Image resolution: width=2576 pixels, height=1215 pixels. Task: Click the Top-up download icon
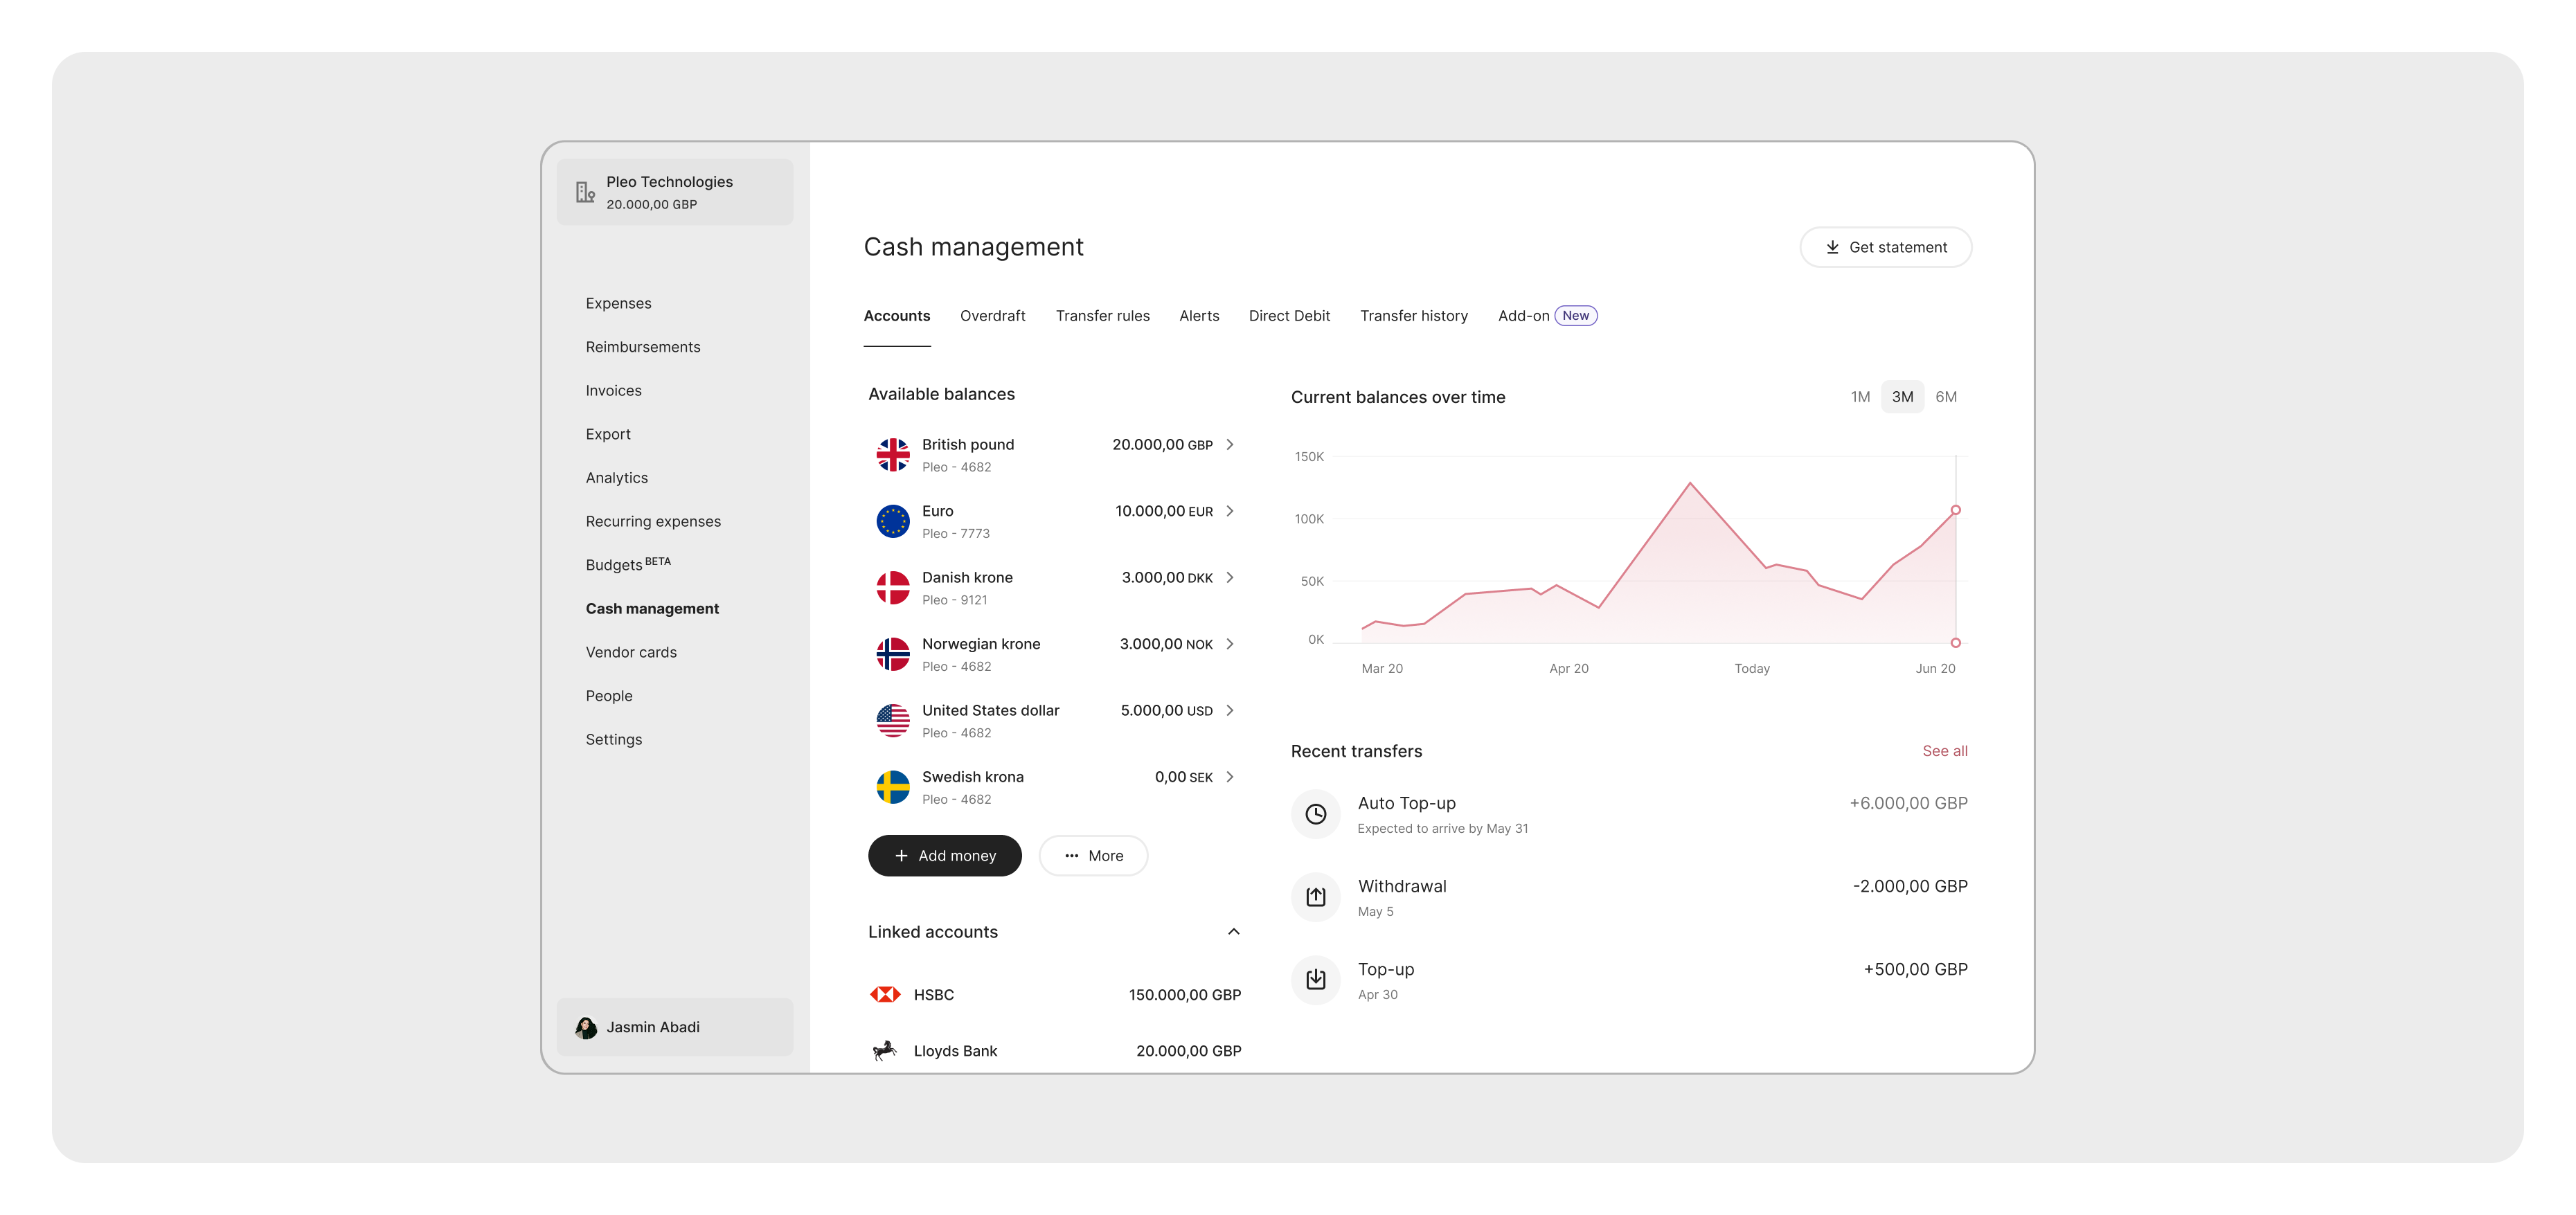pyautogui.click(x=1315, y=980)
